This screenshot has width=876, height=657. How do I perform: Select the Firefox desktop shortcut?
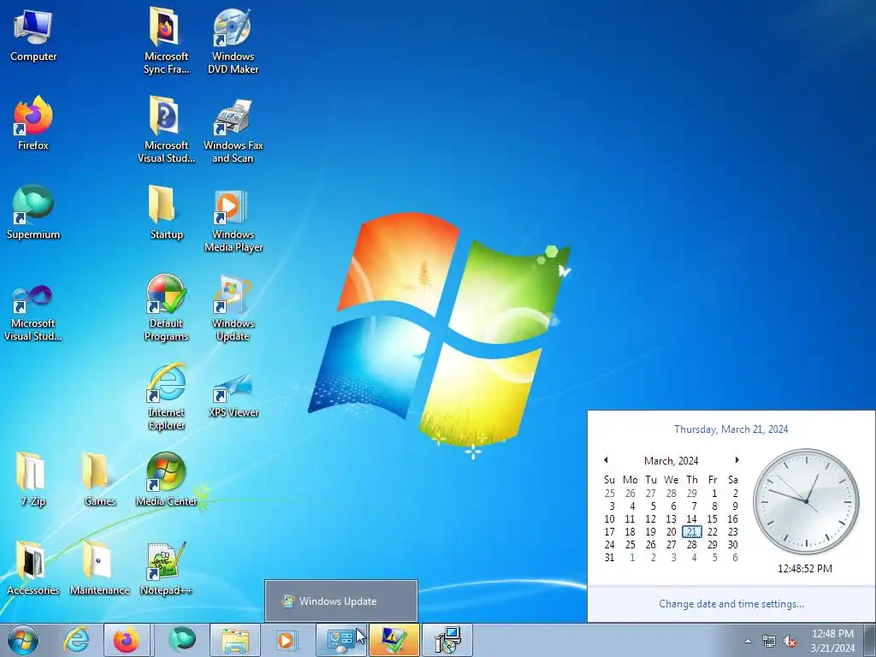(33, 123)
